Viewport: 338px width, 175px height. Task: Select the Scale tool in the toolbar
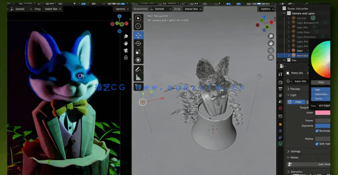click(x=138, y=52)
